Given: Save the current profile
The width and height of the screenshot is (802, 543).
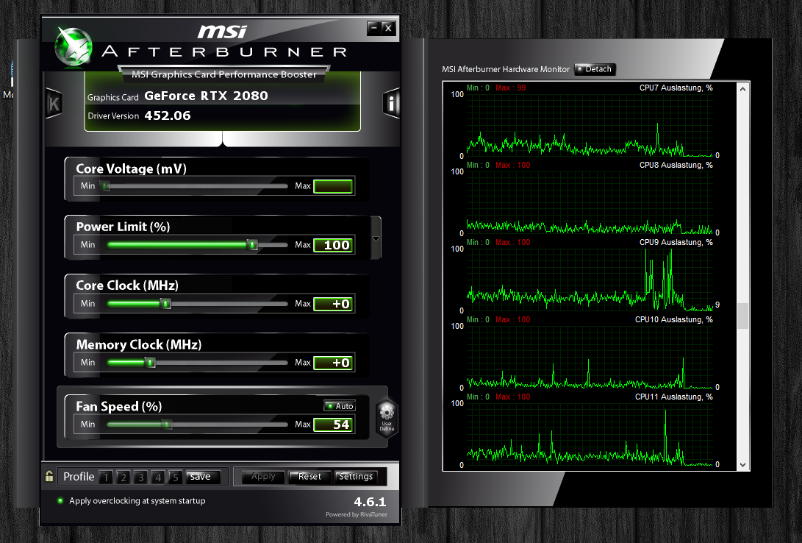Looking at the screenshot, I should tap(203, 477).
